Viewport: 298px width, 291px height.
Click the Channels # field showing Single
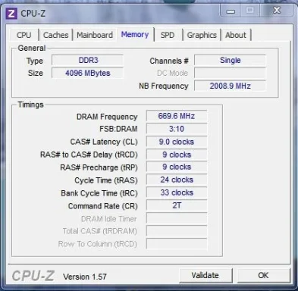click(x=230, y=61)
